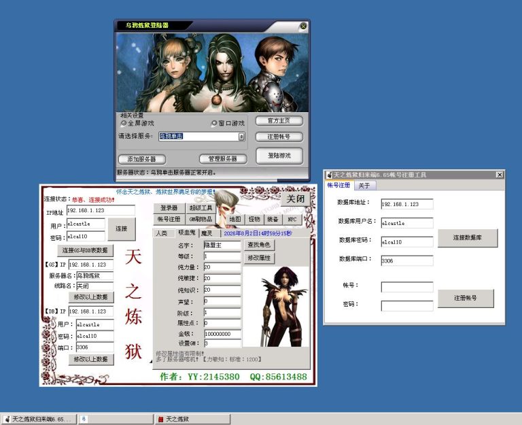Open the 地图 map button
This screenshot has height=425, width=522.
click(235, 219)
